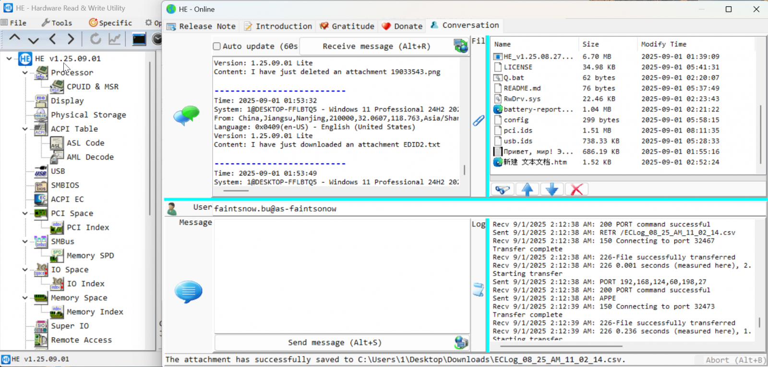Open the File menu
This screenshot has height=367, width=768.
[14, 23]
